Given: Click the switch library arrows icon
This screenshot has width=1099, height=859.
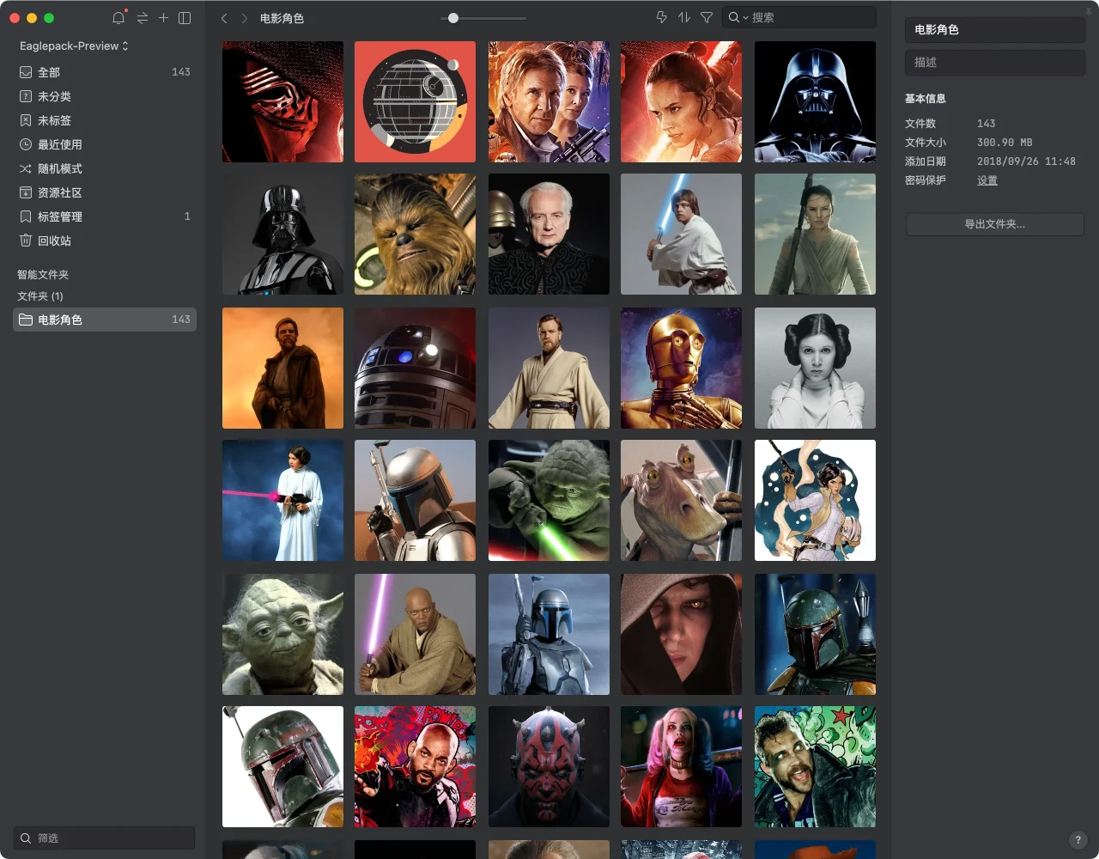Looking at the screenshot, I should tap(142, 18).
